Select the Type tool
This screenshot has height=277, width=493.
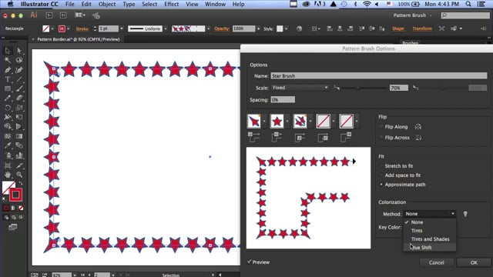point(8,79)
